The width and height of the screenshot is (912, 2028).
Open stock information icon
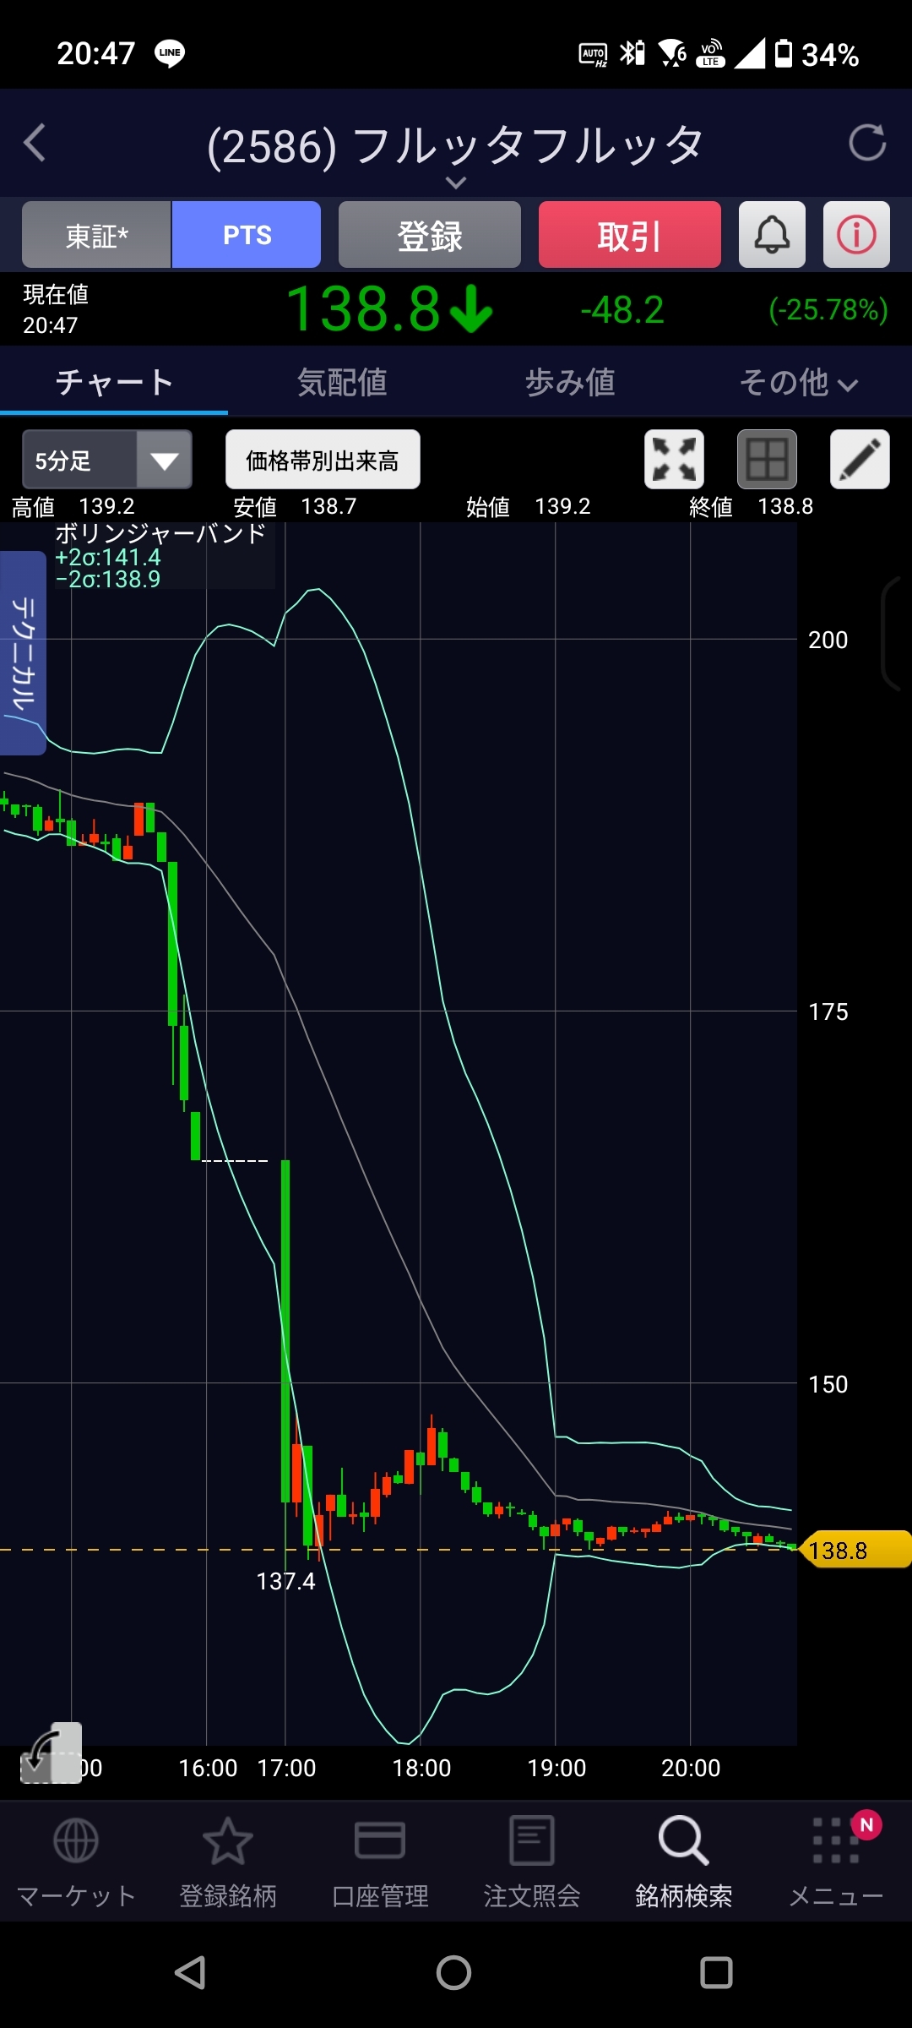(855, 235)
